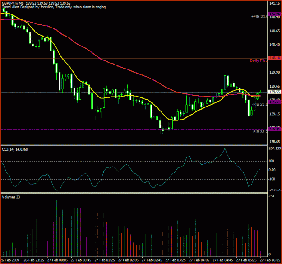Click the GBPJPYm,M5 chart title text
The height and width of the screenshot is (264, 282).
36,3
